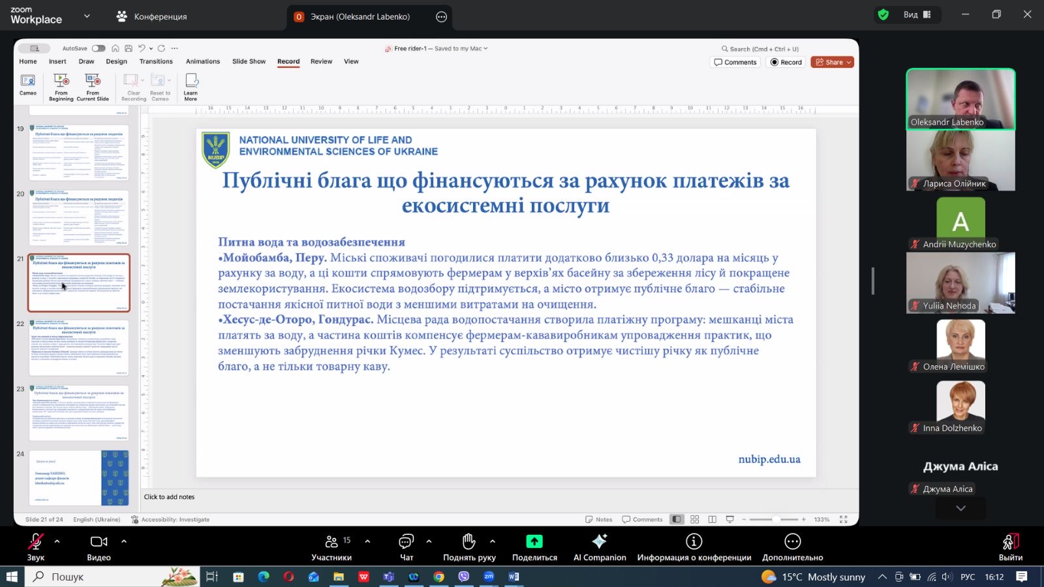The image size is (1044, 587).
Task: Click the Raise Hand icon
Action: coord(468,542)
